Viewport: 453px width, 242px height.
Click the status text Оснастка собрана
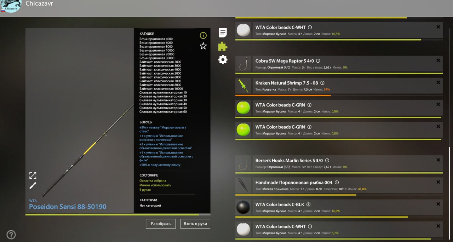coord(153,180)
